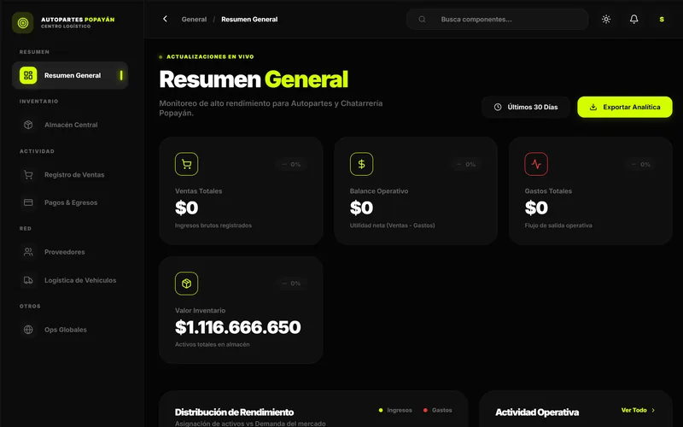Click the Pagos & Egresos card icon
The height and width of the screenshot is (427, 683).
coord(28,202)
